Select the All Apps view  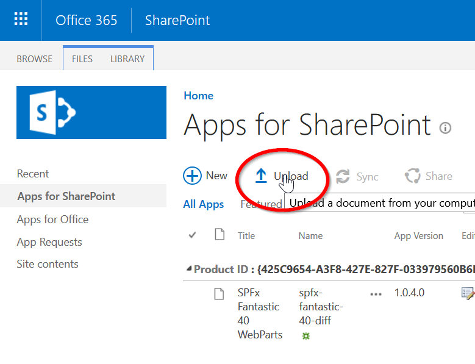pos(203,204)
